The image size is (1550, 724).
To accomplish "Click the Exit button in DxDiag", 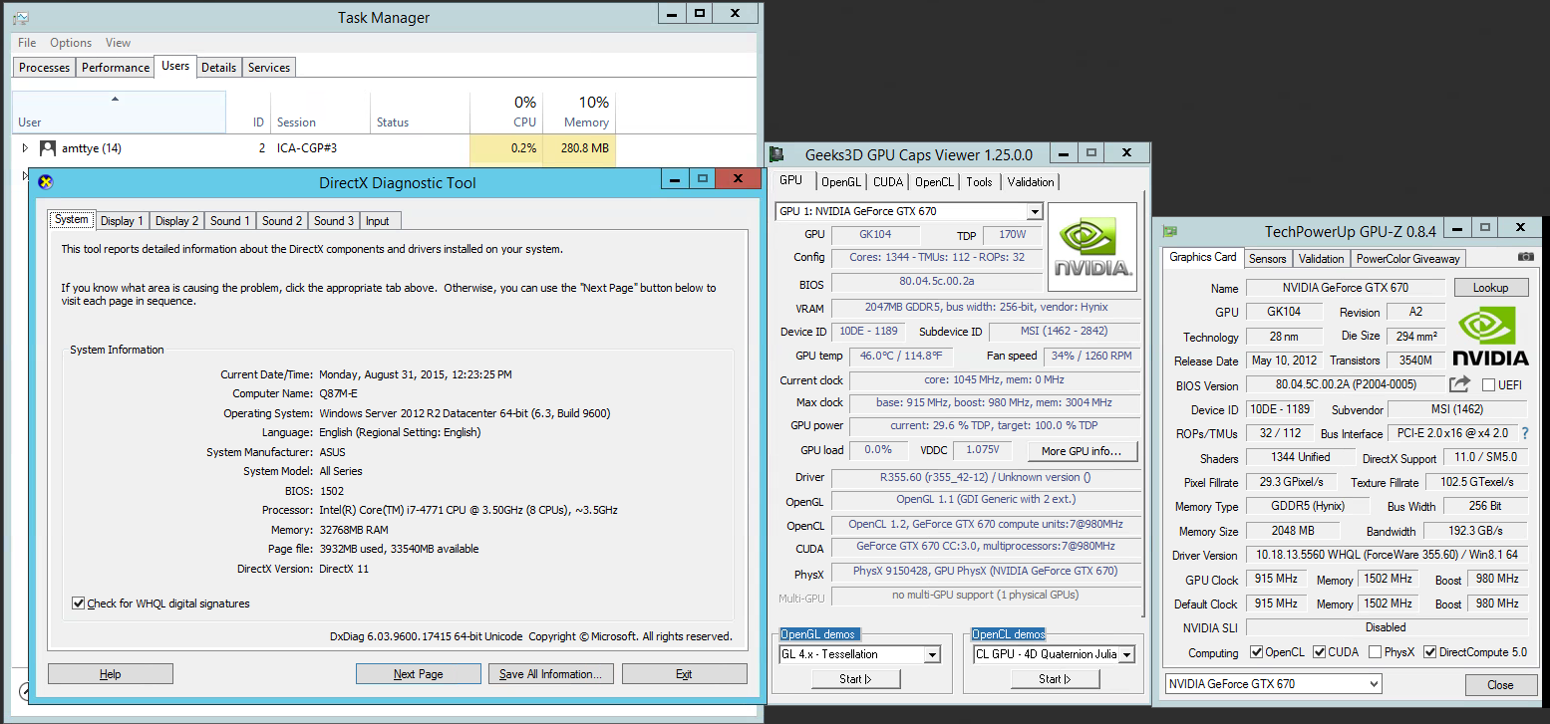I will click(x=684, y=674).
